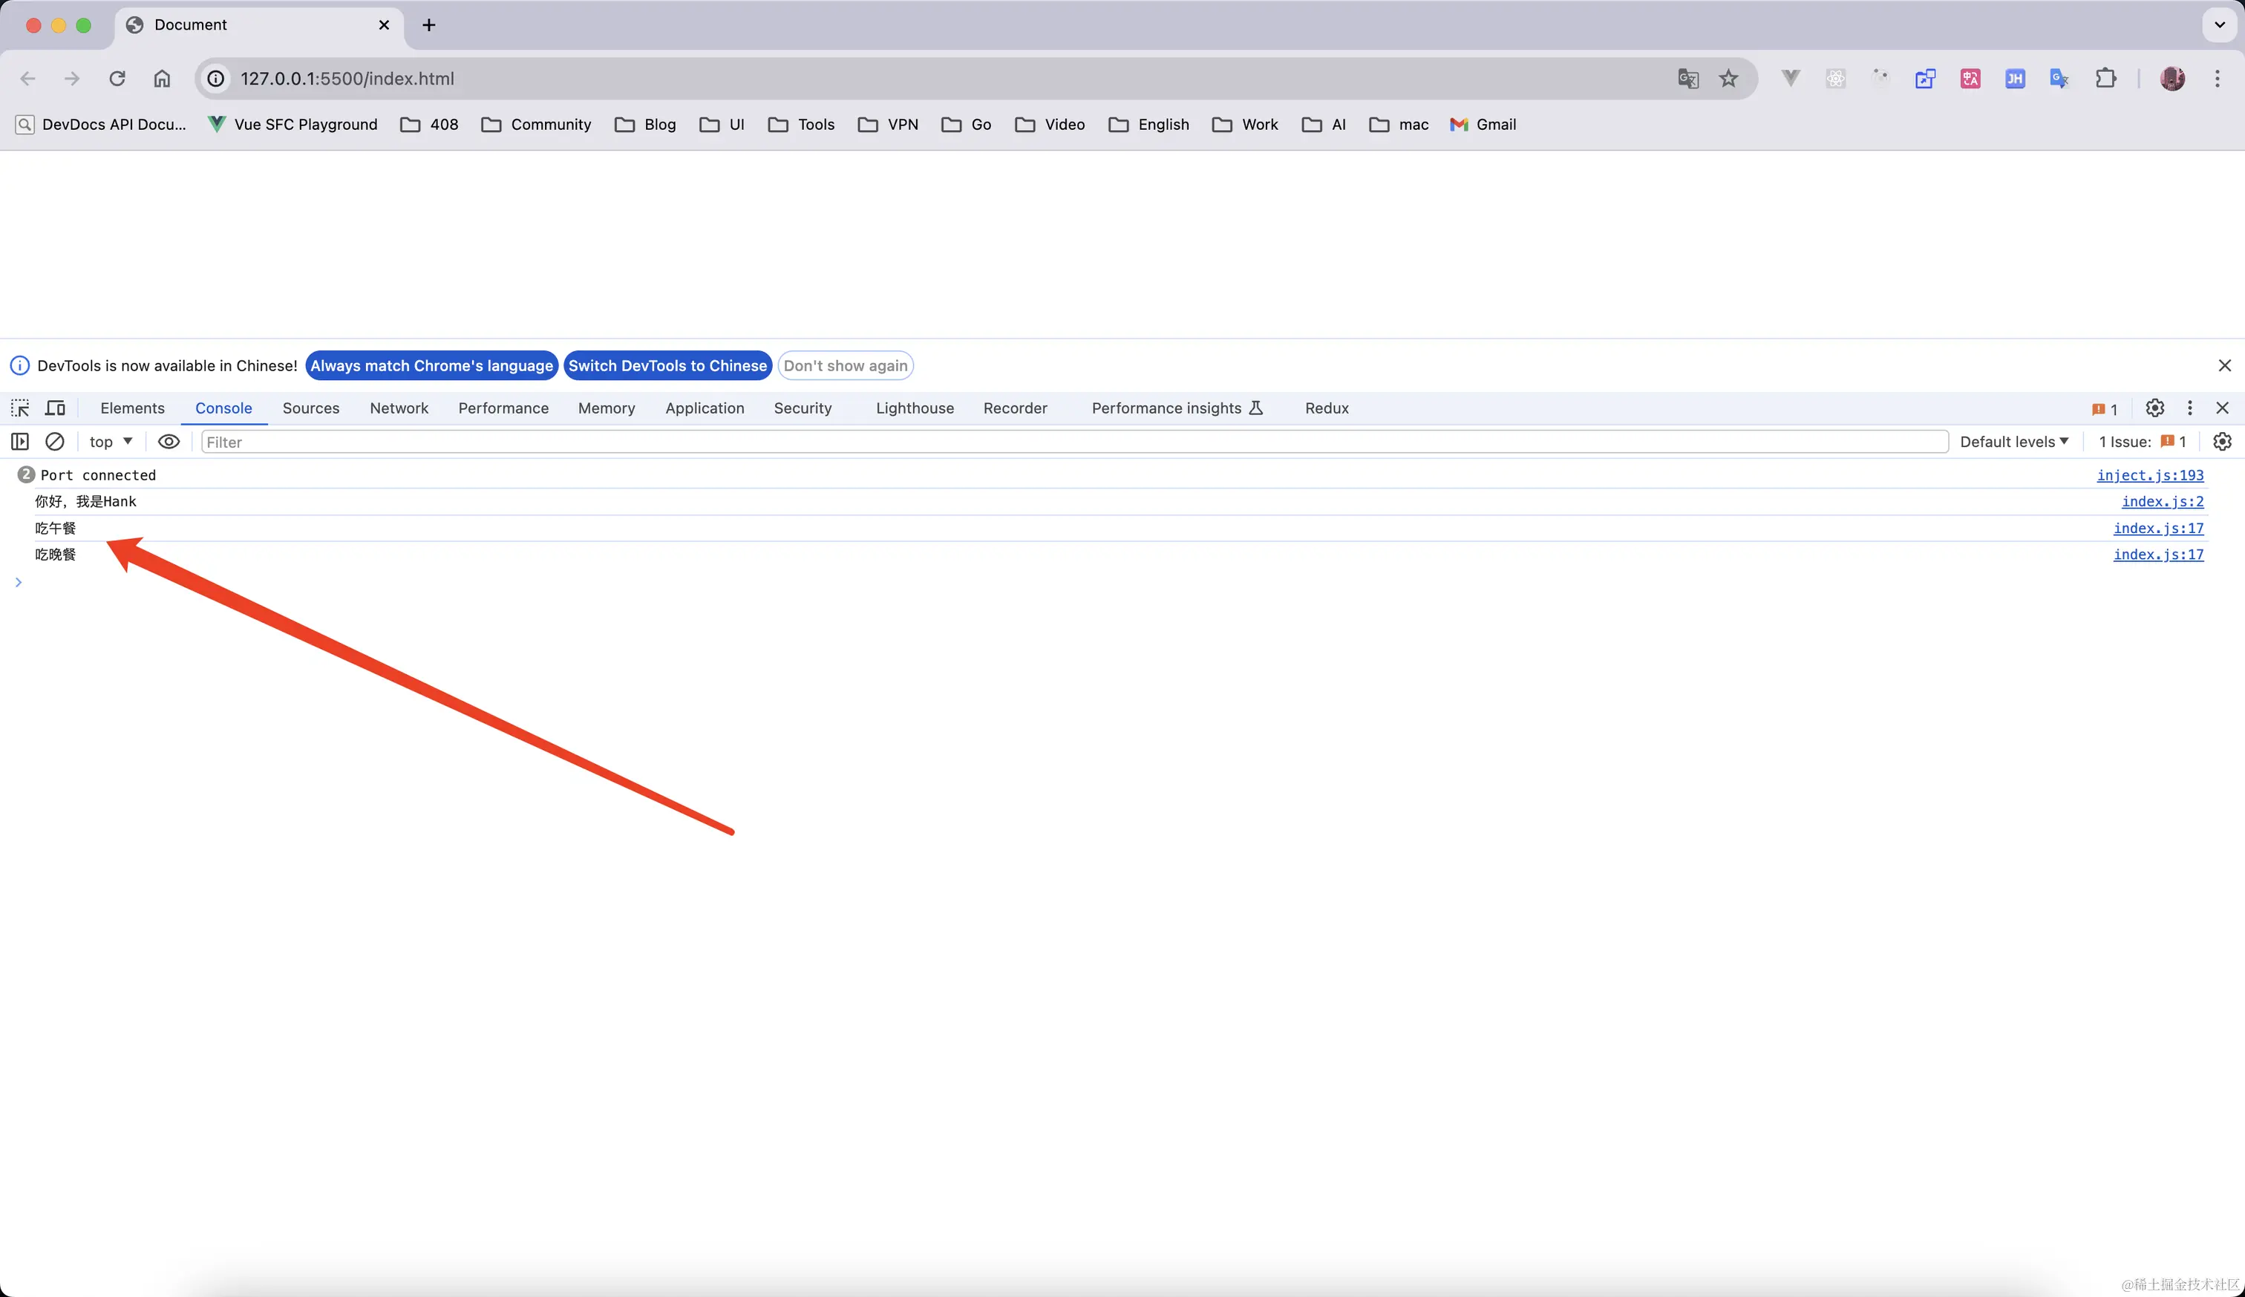This screenshot has height=1297, width=2245.
Task: Open console settings gear on right
Action: pos(2222,442)
